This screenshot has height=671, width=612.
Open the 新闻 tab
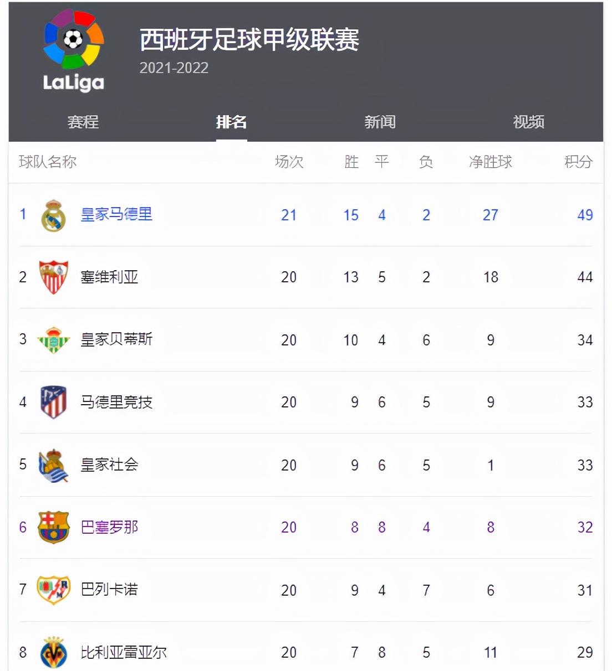[x=380, y=122]
